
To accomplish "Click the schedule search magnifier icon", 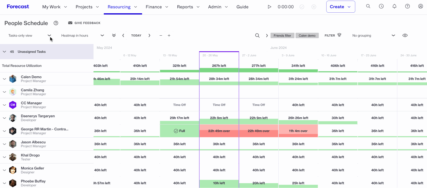I will point(257,35).
